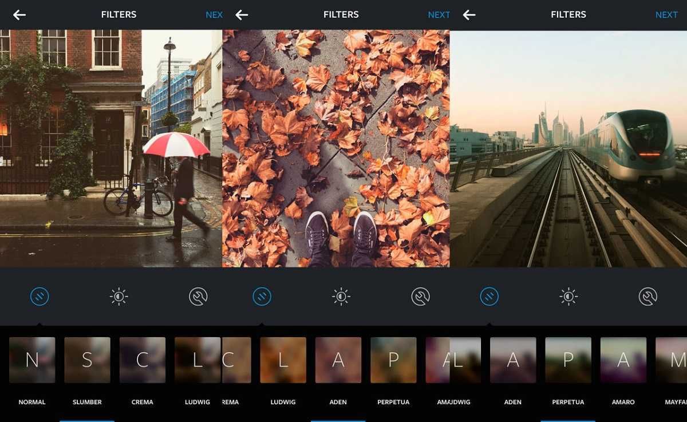Tap NEXT on the street photo panel
This screenshot has width=687, height=422.
point(214,14)
